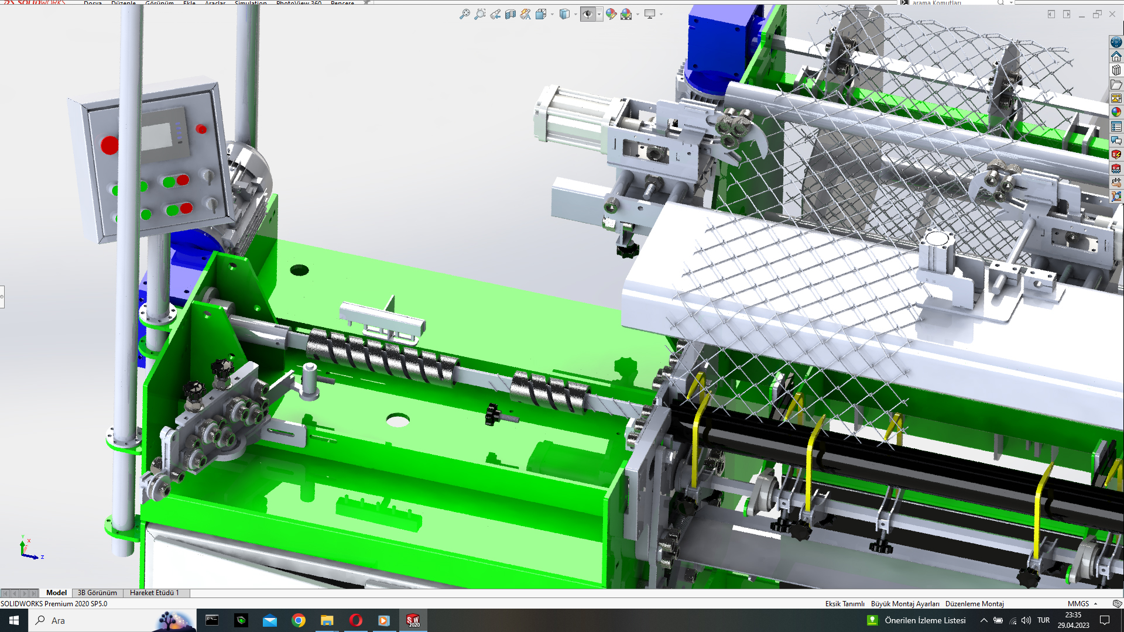Open Google Chrome from the taskbar

point(299,620)
